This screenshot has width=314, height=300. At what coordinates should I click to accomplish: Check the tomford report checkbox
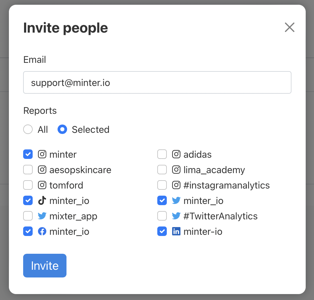[28, 185]
